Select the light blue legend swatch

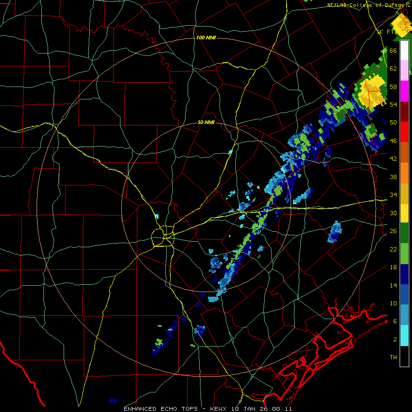404,315
